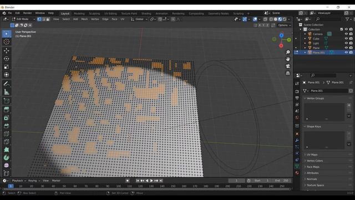This screenshot has width=355, height=200.
Task: Select the Annotate tool
Action: (7, 84)
